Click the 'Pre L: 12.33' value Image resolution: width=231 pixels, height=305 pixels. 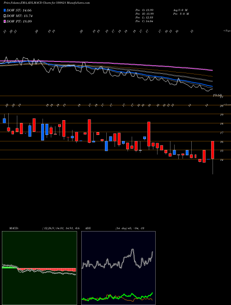[x=145, y=18]
